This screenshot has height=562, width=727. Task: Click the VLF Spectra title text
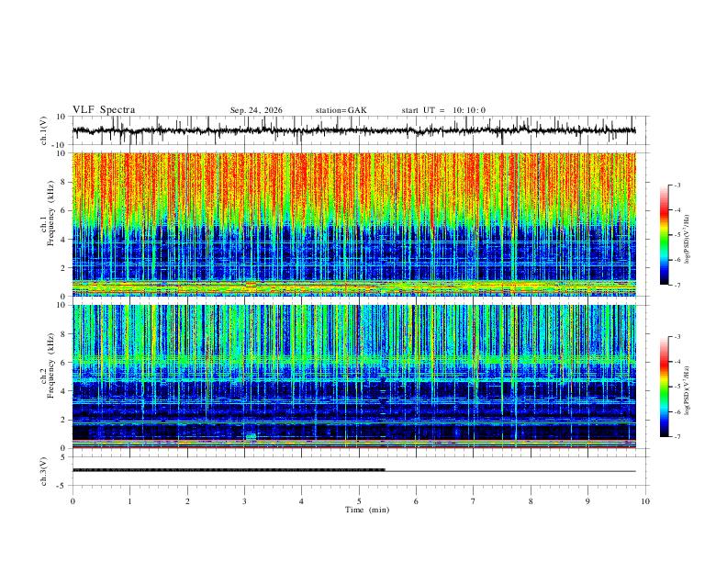104,110
